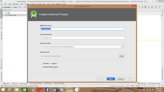Open the Run tool window
The width and height of the screenshot is (164, 92).
pos(6,84)
